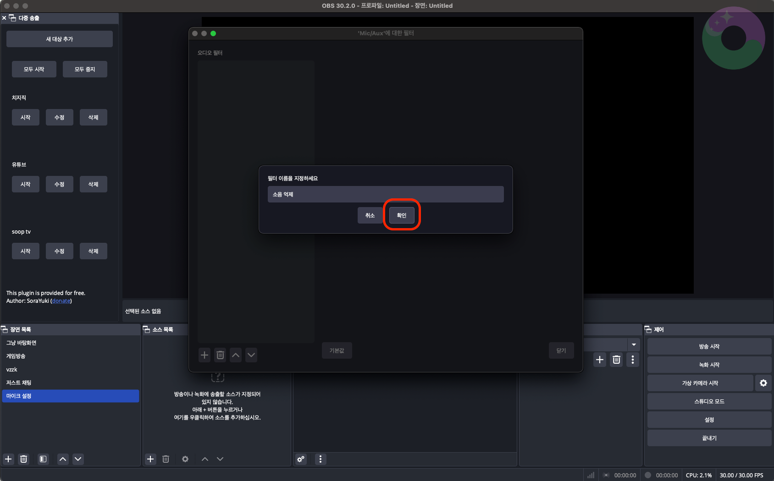
Task: Delete the 치지직 stream target
Action: pyautogui.click(x=94, y=117)
